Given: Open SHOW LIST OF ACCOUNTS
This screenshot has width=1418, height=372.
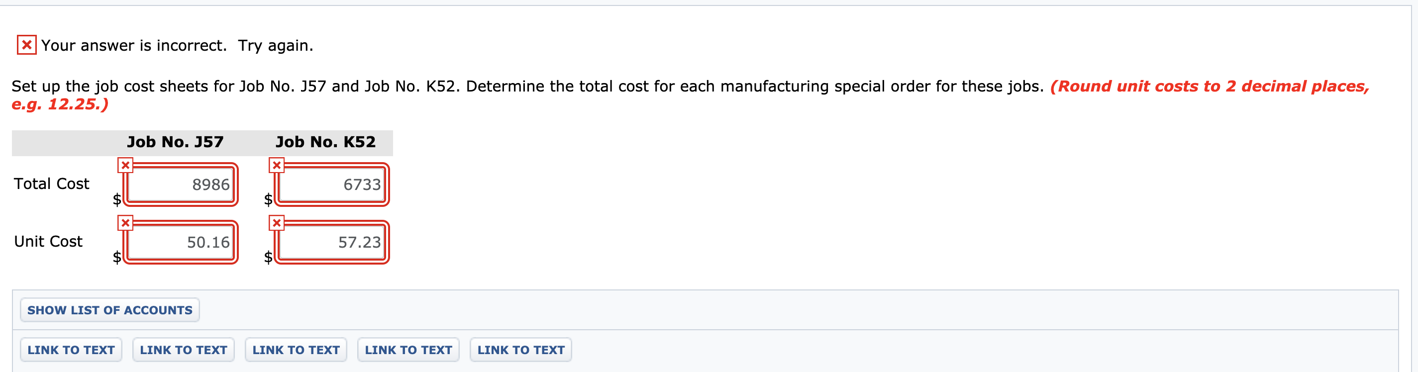Looking at the screenshot, I should [x=109, y=310].
